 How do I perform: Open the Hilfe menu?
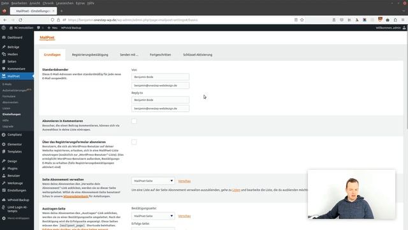click(x=91, y=3)
